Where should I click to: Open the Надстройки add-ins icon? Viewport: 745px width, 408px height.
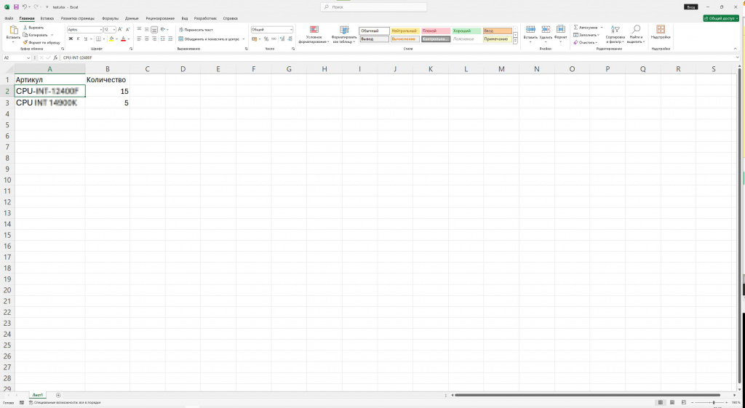click(661, 29)
